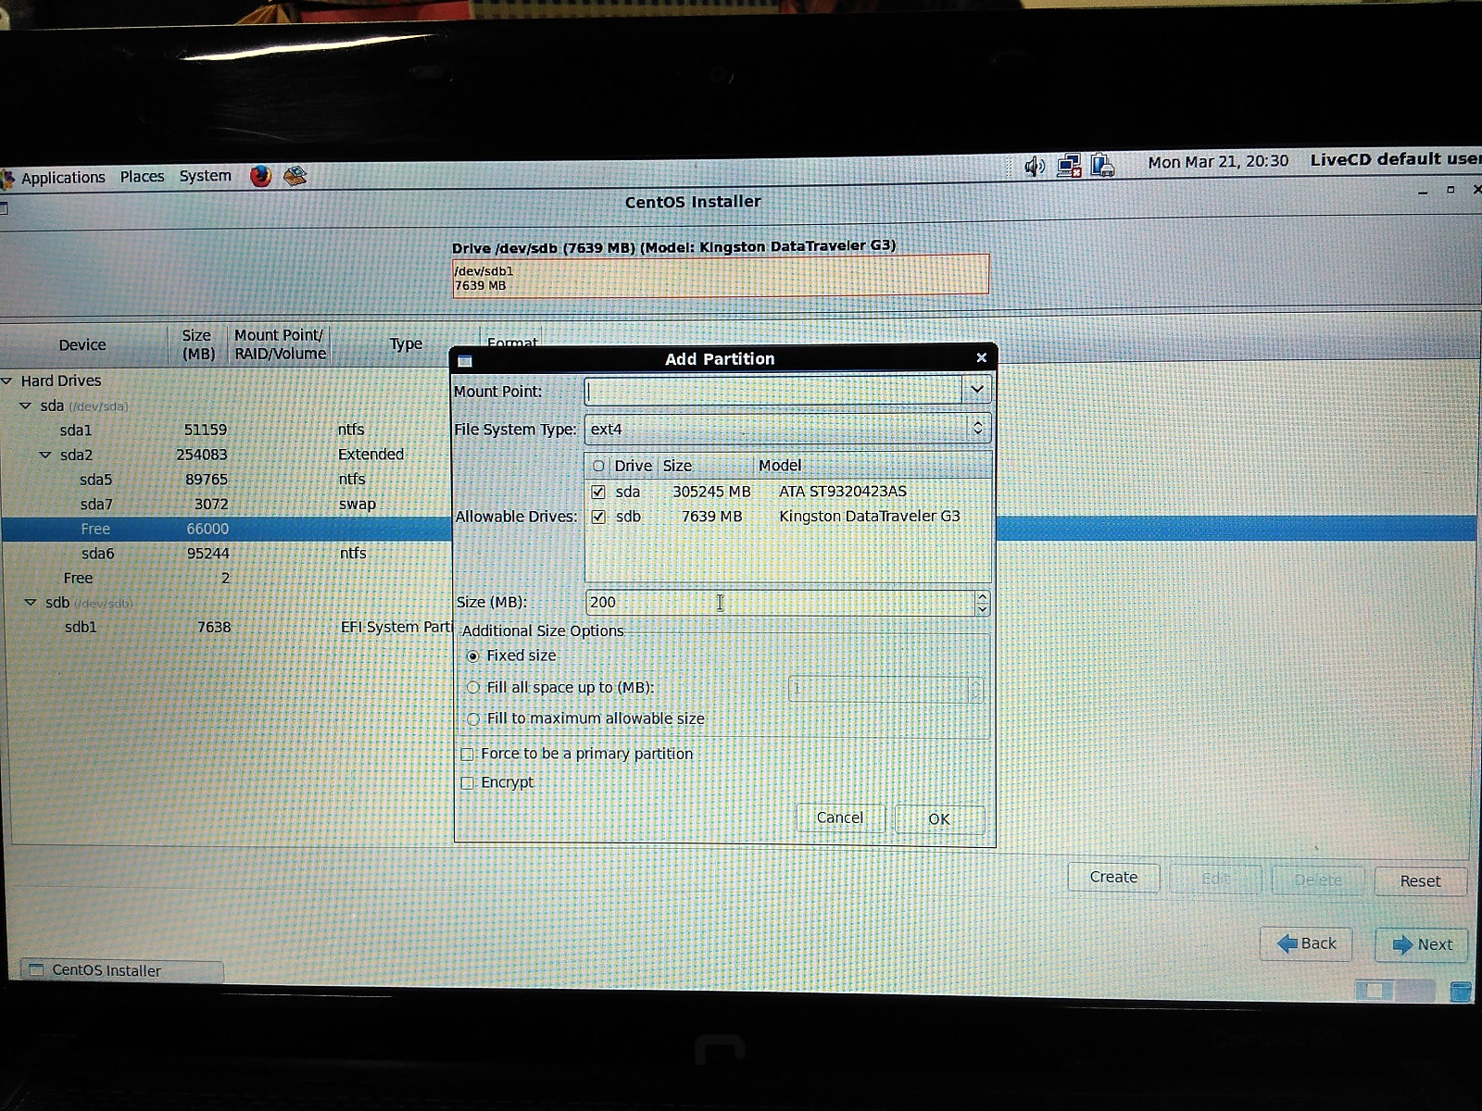Open the Mount Point dropdown arrow
The height and width of the screenshot is (1111, 1482).
click(977, 390)
